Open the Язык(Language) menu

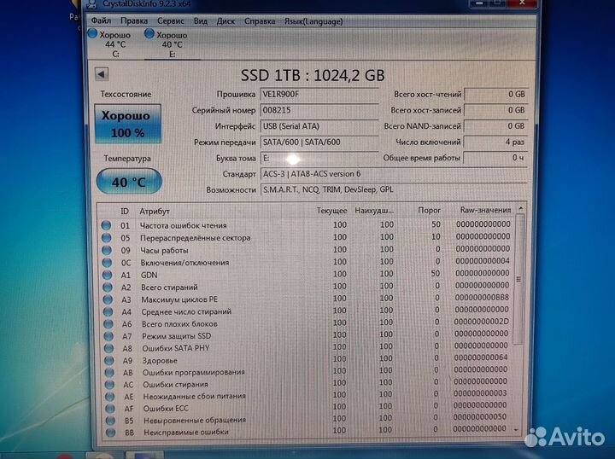[313, 21]
